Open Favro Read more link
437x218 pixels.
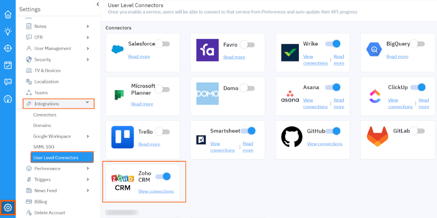pos(234,57)
